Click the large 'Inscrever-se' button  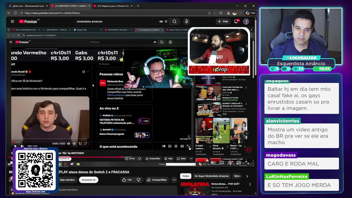[x=89, y=180]
